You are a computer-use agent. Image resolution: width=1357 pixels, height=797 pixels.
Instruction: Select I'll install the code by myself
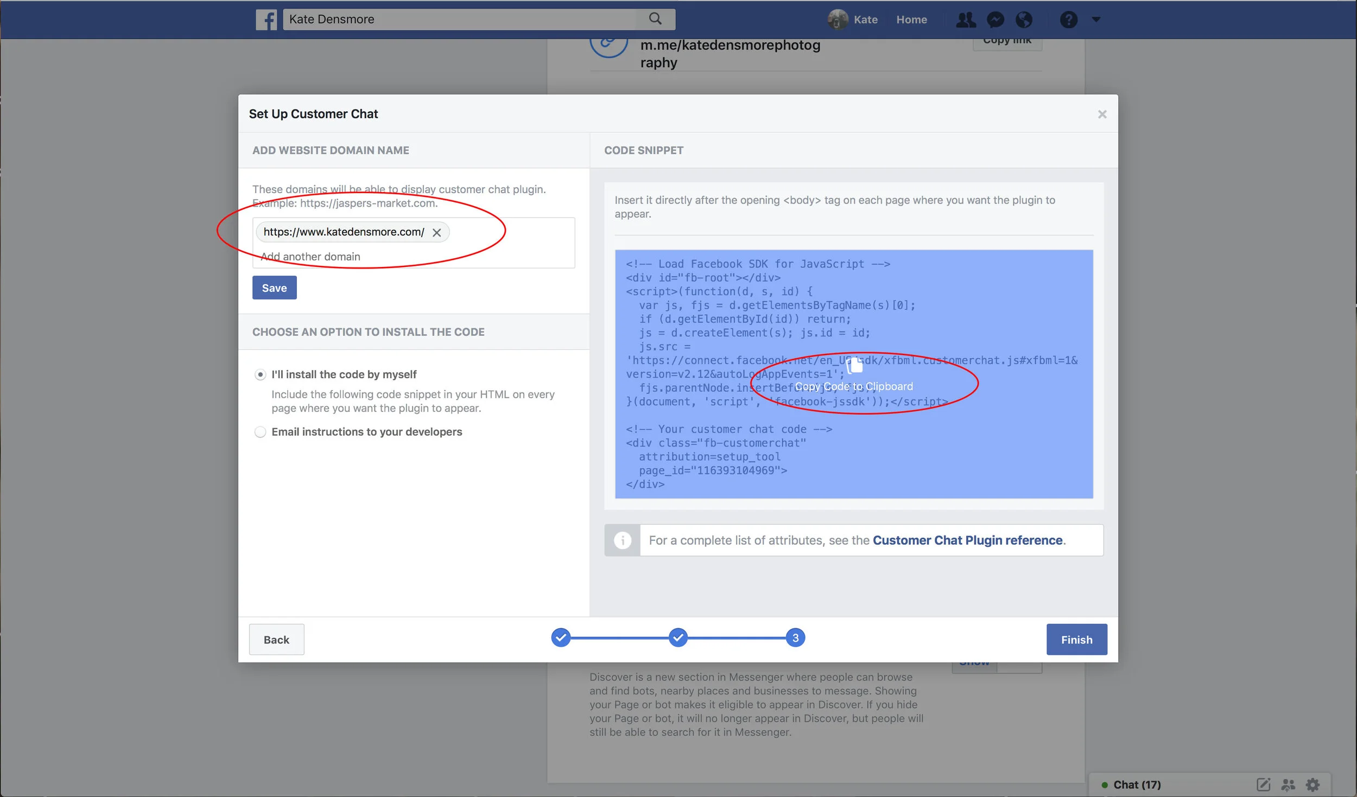tap(260, 374)
